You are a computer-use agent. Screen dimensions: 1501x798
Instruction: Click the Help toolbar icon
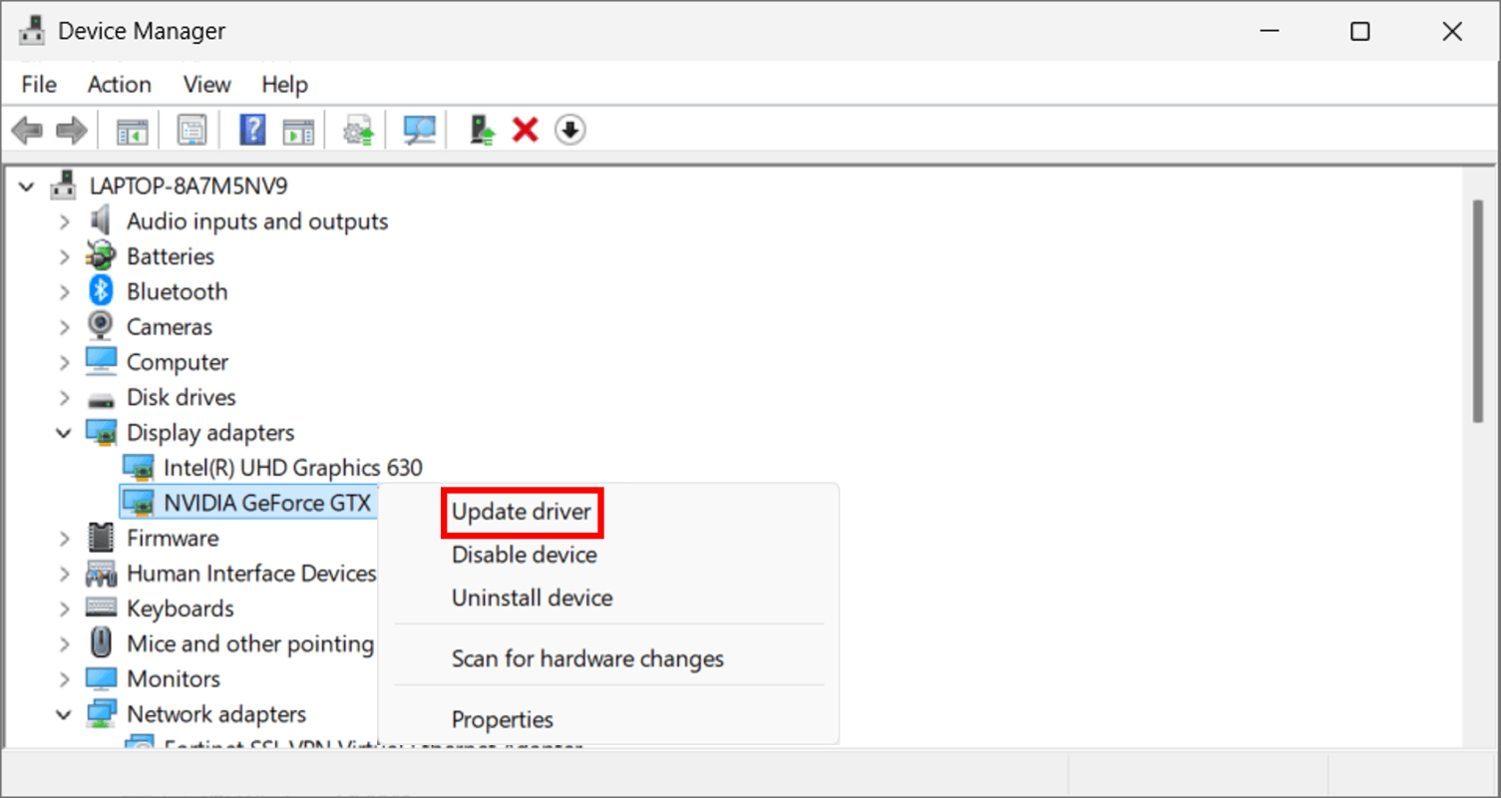tap(251, 130)
